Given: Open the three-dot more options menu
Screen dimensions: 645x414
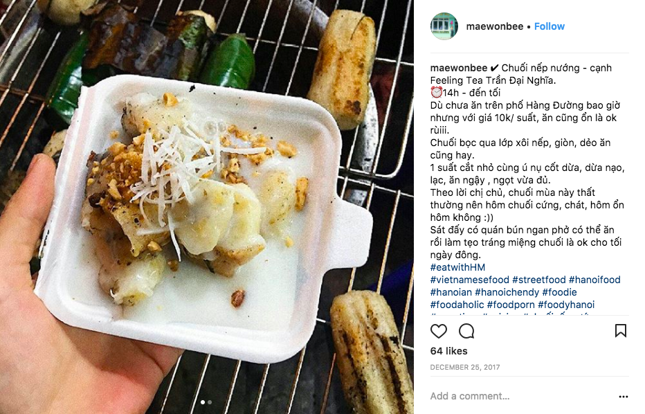Looking at the screenshot, I should (x=623, y=397).
